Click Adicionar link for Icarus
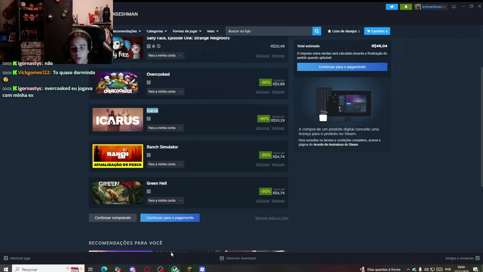The width and height of the screenshot is (483, 272). pyautogui.click(x=263, y=128)
